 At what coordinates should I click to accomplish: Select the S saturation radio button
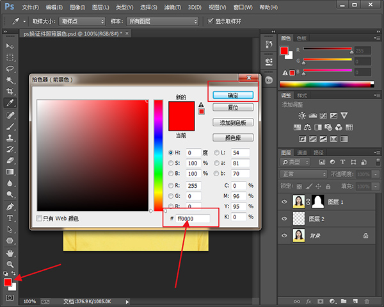click(170, 163)
